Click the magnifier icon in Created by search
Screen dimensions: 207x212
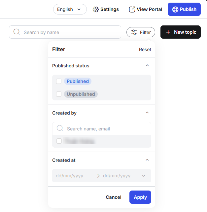click(x=60, y=128)
